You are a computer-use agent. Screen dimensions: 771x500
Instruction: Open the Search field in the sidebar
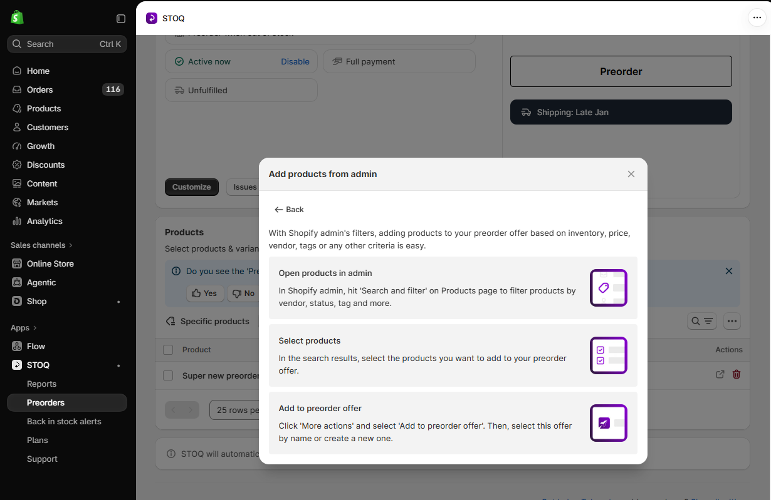pos(67,44)
